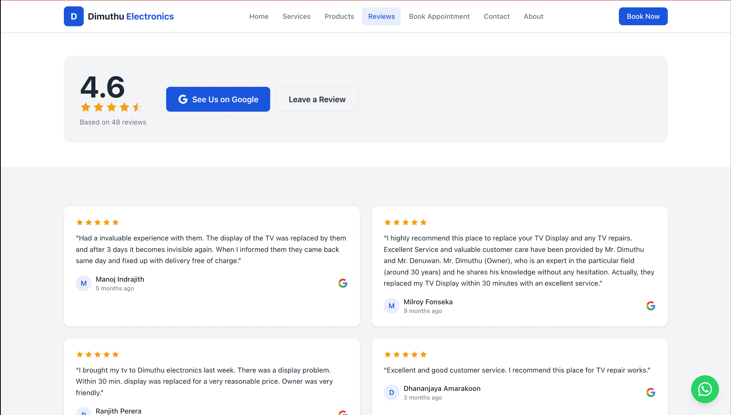Select Manoj Indrajith's avatar with letter M
The image size is (731, 415).
coord(84,283)
